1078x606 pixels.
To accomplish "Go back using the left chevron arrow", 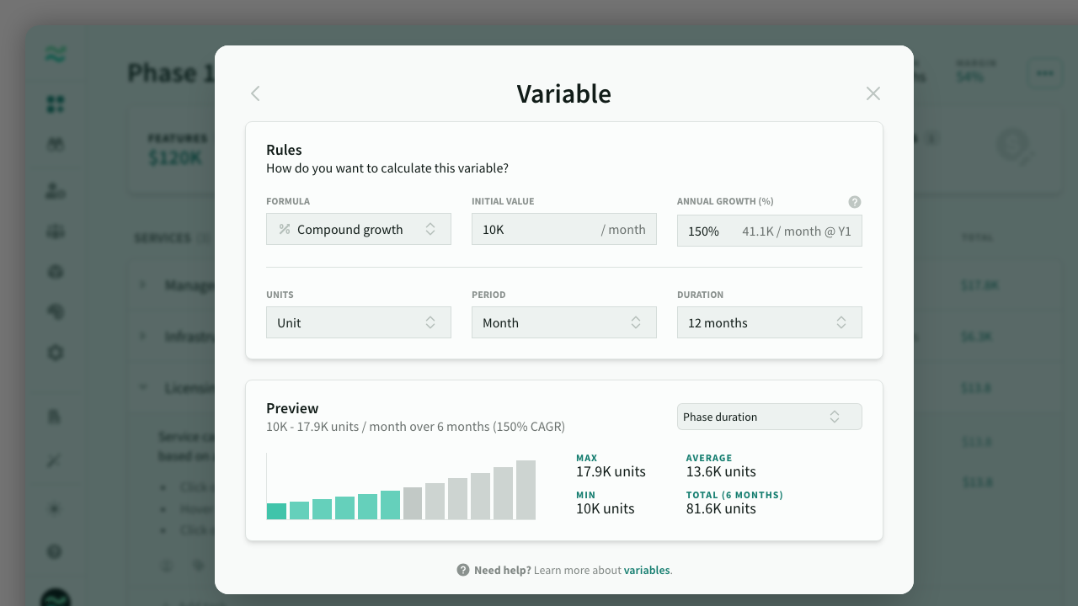I will [x=255, y=93].
